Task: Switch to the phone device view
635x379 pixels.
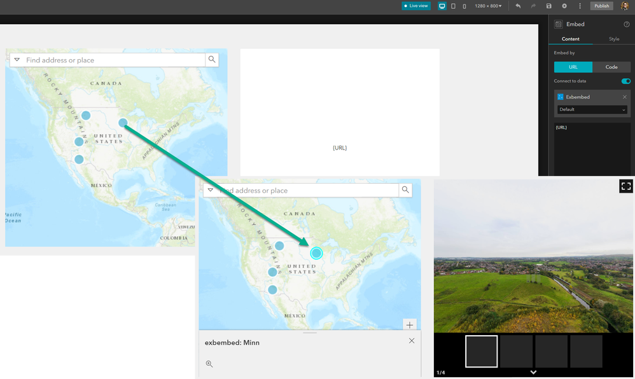Action: tap(464, 6)
